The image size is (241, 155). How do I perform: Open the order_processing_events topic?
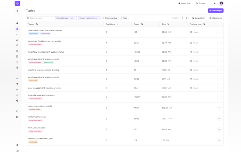(40, 106)
